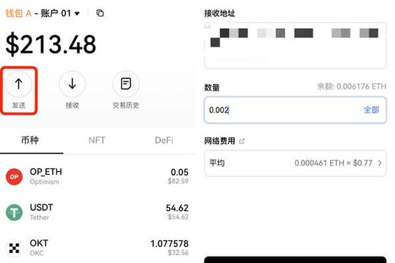Click the $32.56 OKT fiat value
The height and width of the screenshot is (263, 395).
[x=178, y=252]
